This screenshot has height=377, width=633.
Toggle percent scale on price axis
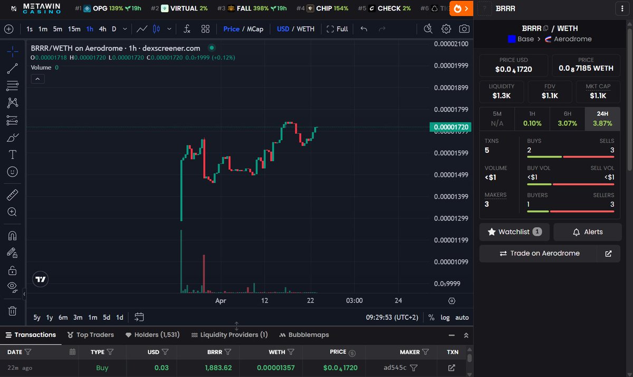tap(431, 317)
